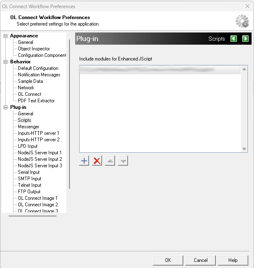Select Scripts tree item
254x268 pixels.
click(24, 120)
